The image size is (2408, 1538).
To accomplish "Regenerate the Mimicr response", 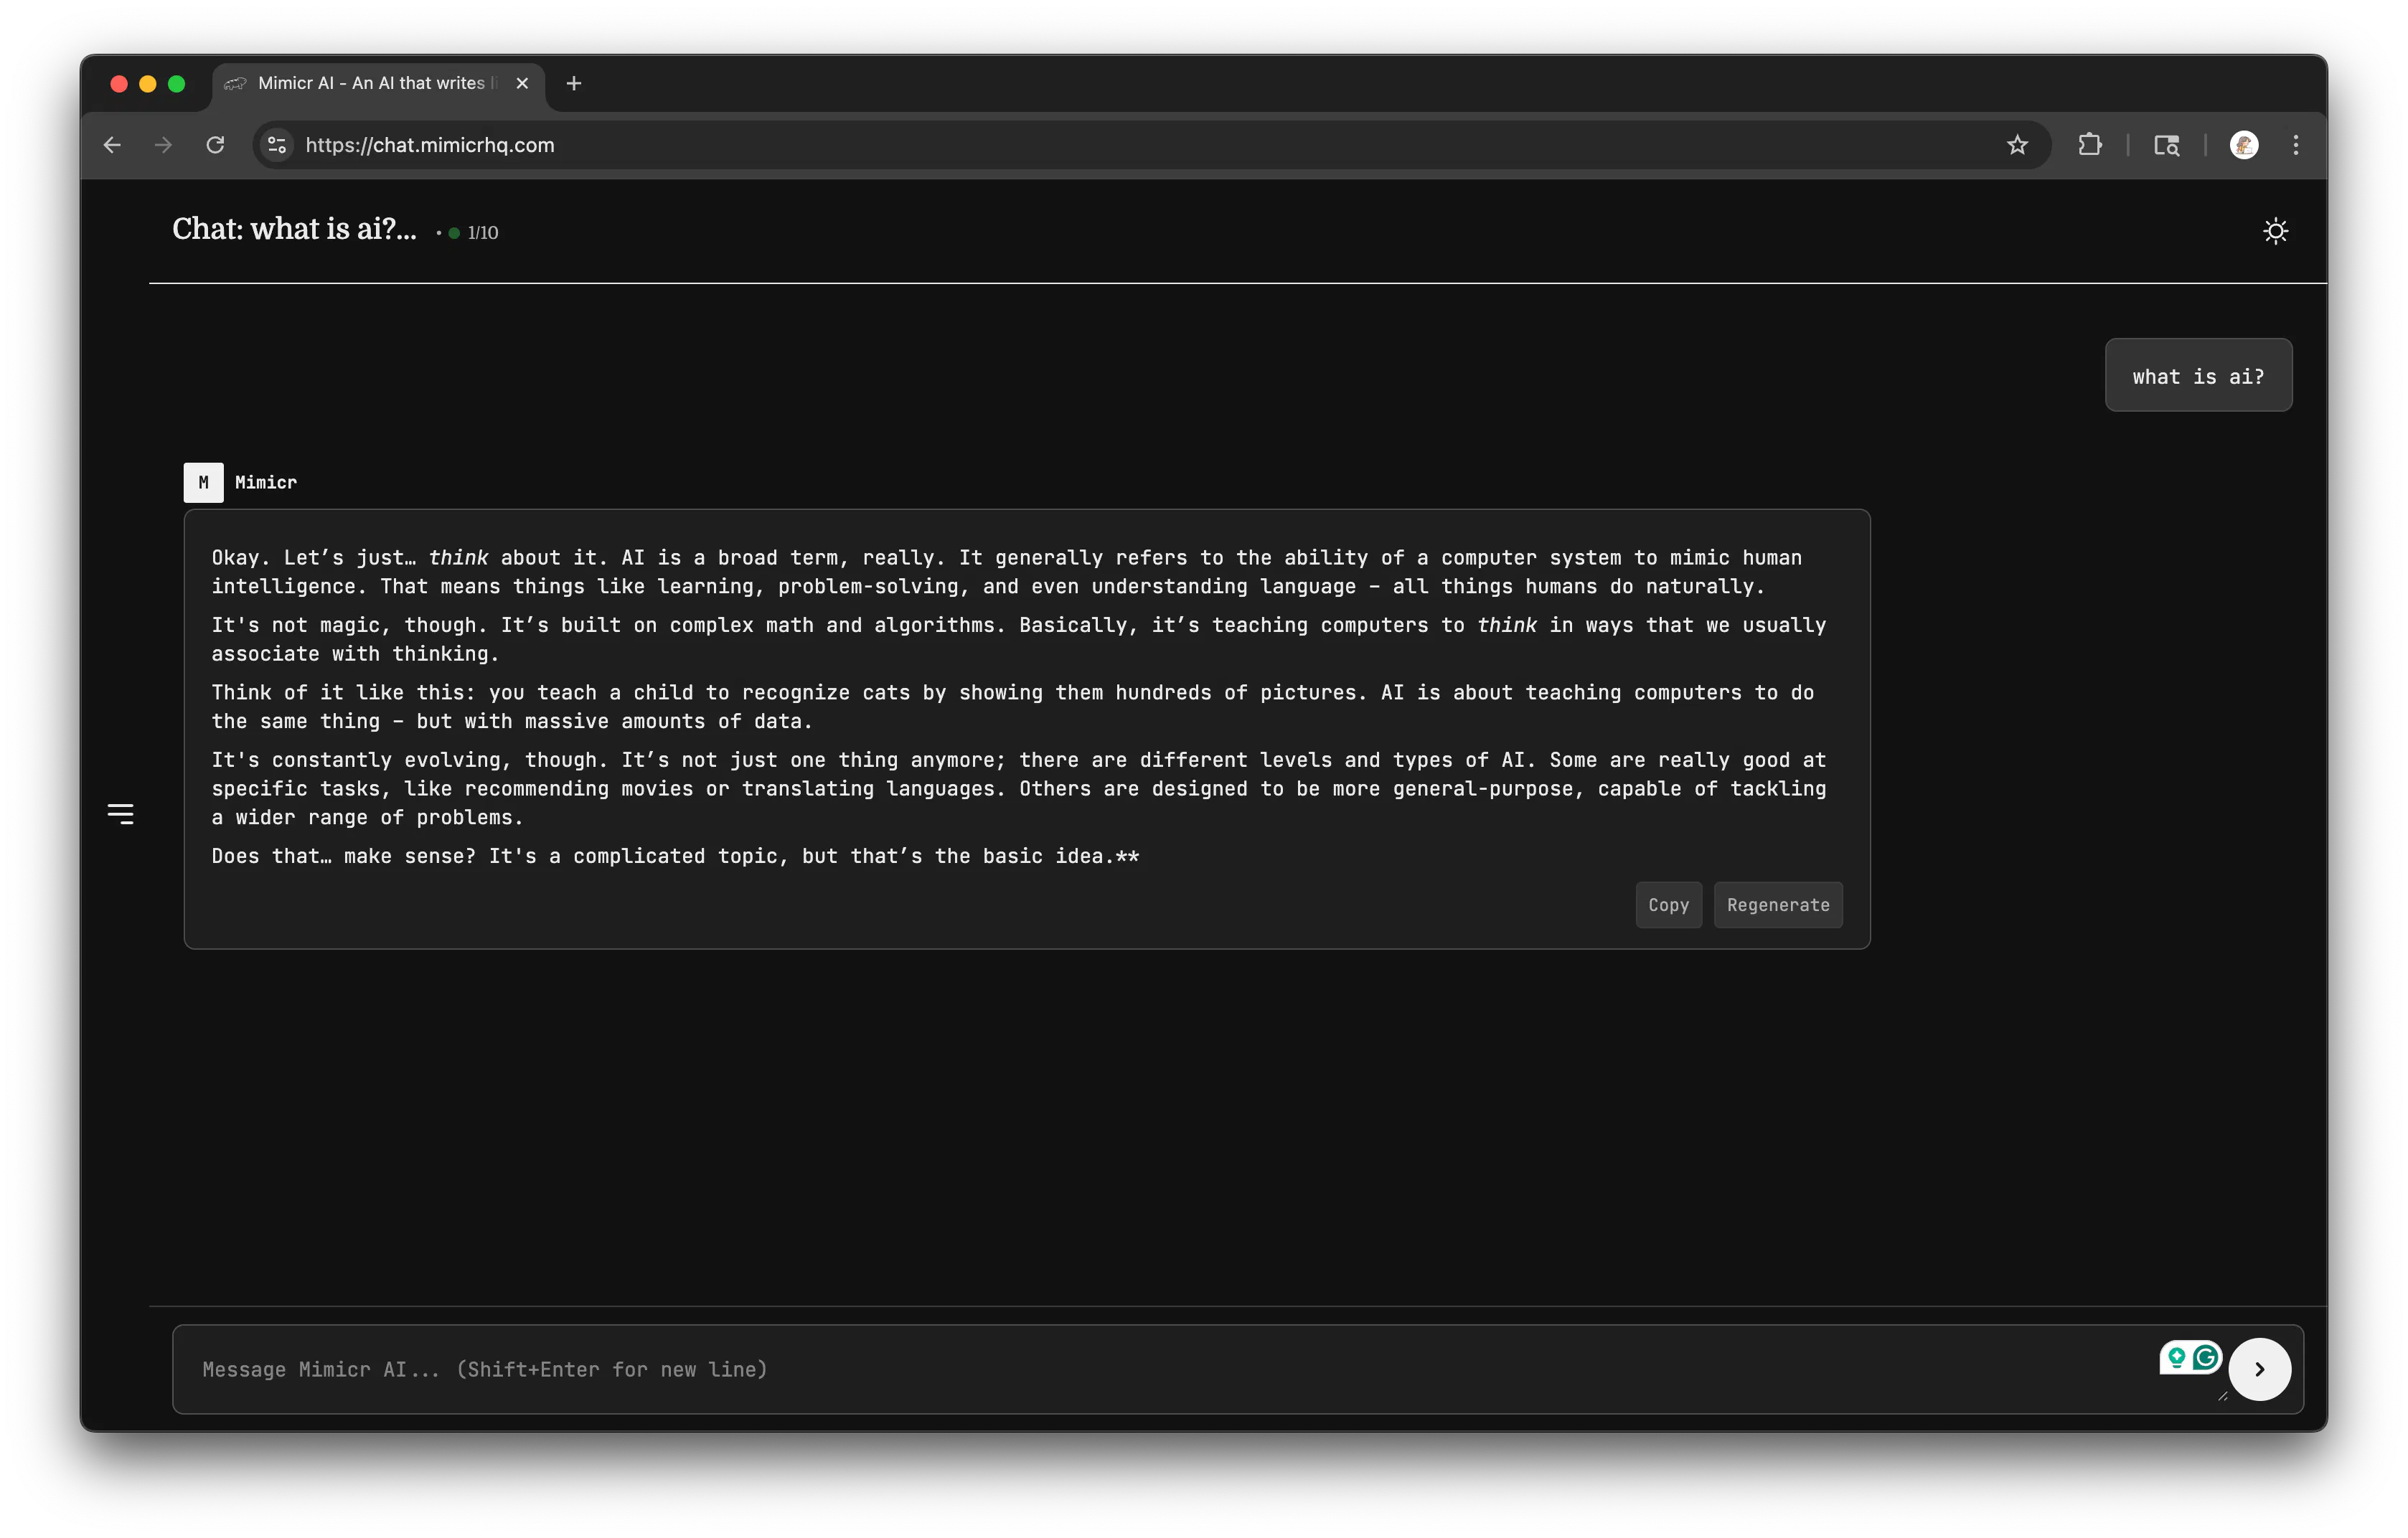I will tap(1778, 905).
